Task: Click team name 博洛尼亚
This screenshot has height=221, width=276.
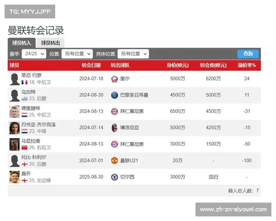Action: (130, 128)
